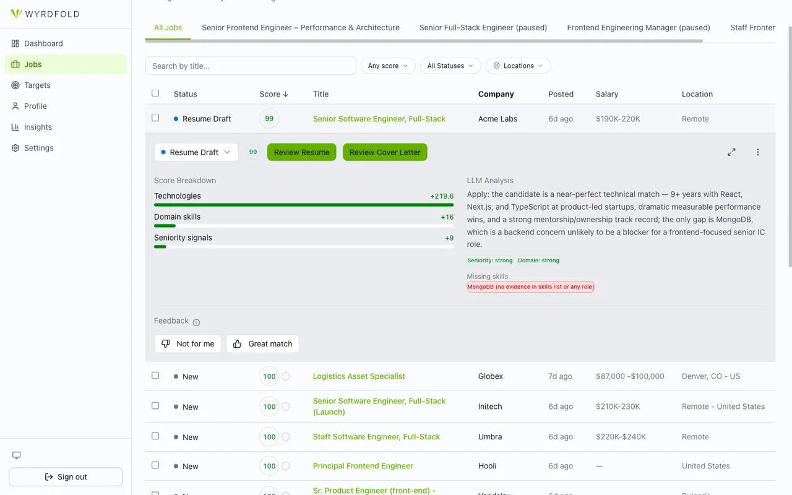This screenshot has width=792, height=495.
Task: Open the Targets page
Action: [x=66, y=85]
